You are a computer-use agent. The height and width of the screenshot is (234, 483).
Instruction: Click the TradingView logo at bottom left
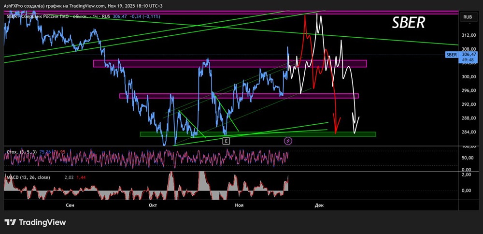coord(35,222)
